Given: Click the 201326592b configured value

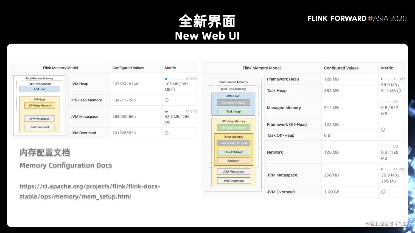Looking at the screenshot, I should (124, 133).
